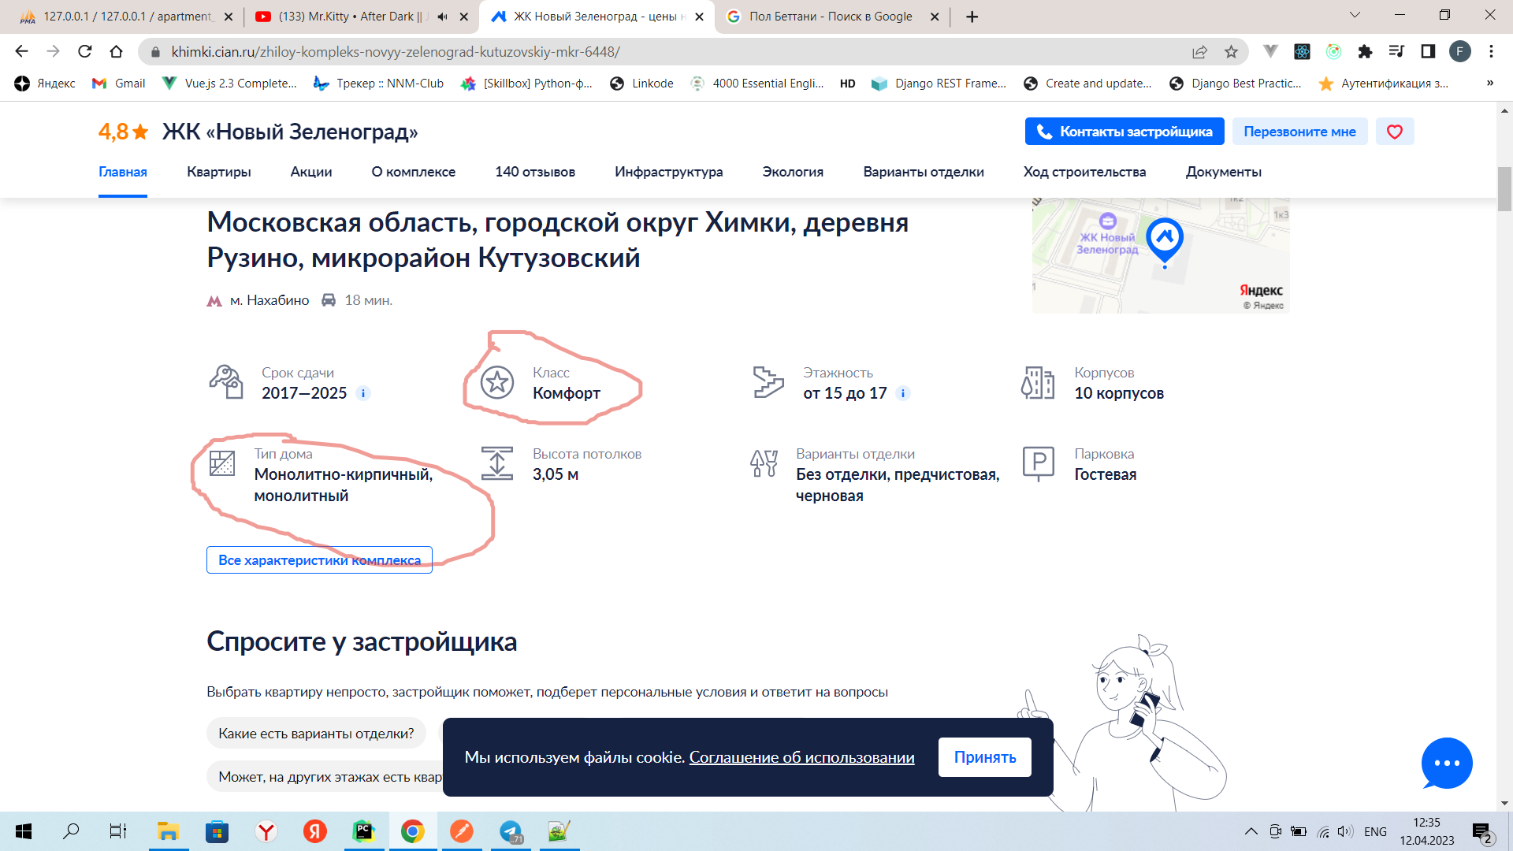Open the blue chat bubble widget
The height and width of the screenshot is (851, 1513).
[1447, 763]
